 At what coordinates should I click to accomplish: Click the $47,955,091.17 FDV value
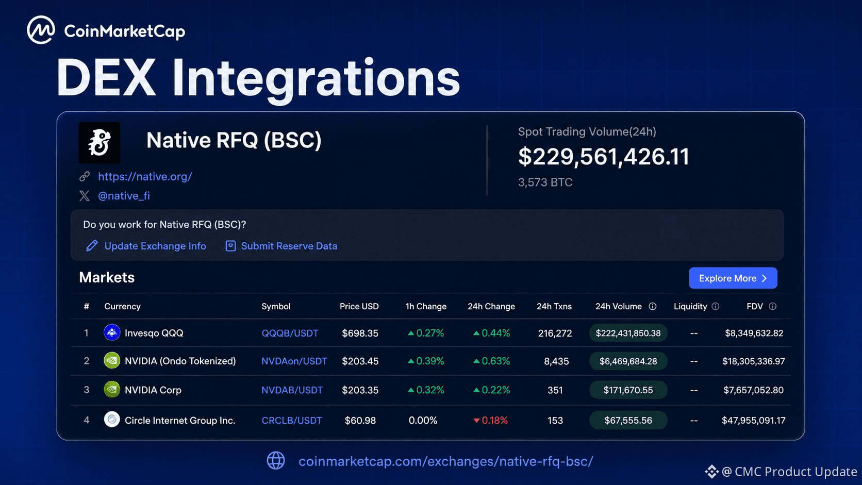click(754, 420)
